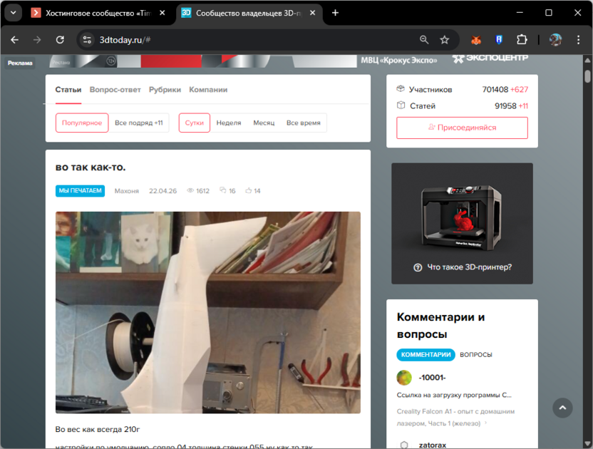Click the browser forward arrow
The width and height of the screenshot is (593, 449).
coord(36,40)
